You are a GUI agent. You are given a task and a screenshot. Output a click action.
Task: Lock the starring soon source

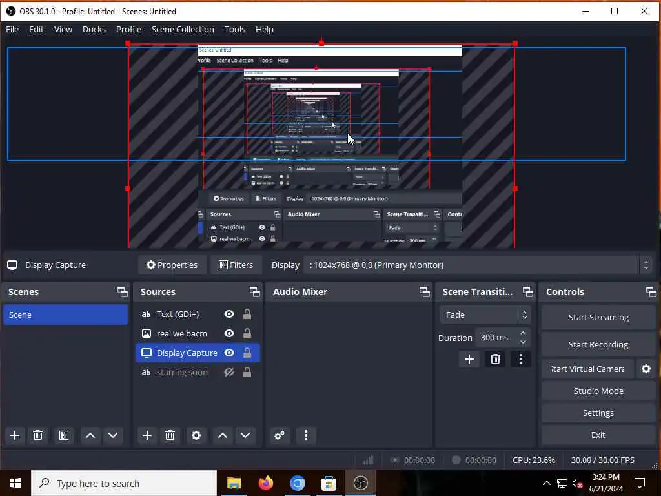tap(247, 373)
